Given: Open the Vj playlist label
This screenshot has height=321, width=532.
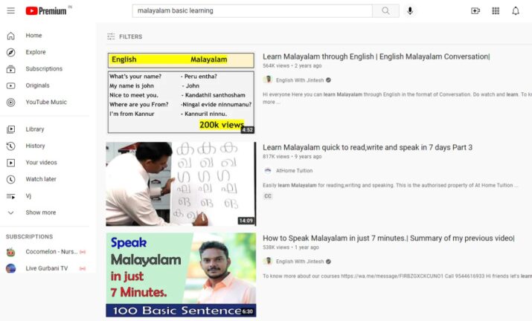Looking at the screenshot, I should (28, 196).
